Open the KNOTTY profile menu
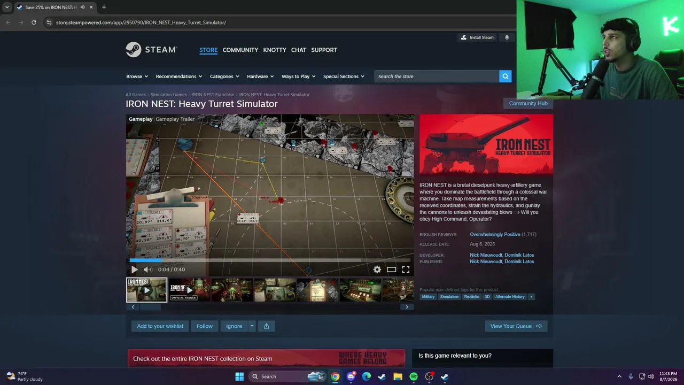684x385 pixels. [x=275, y=50]
